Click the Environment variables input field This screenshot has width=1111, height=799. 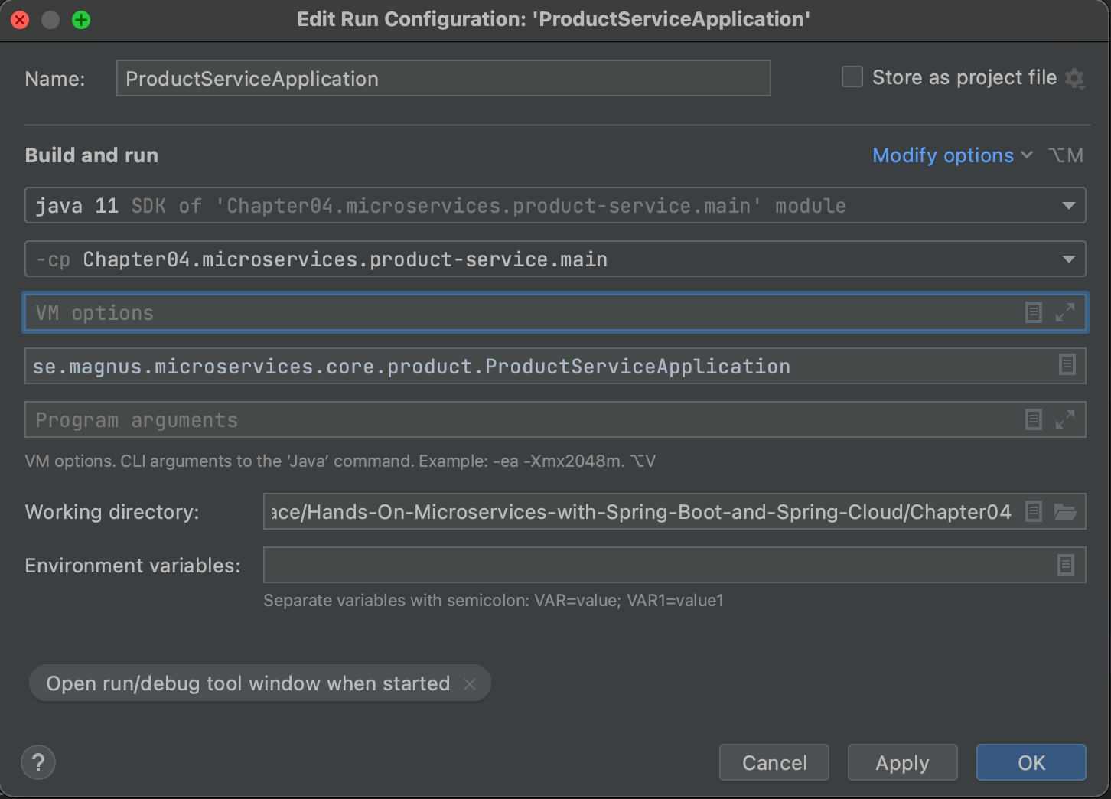tap(612, 565)
